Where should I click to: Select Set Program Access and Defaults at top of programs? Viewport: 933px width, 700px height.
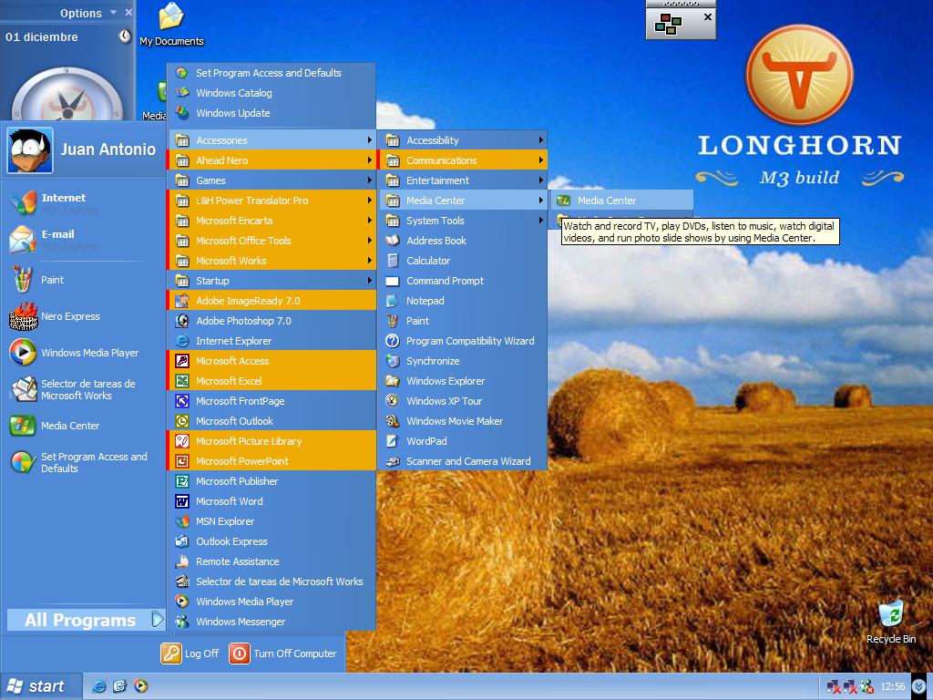[272, 73]
